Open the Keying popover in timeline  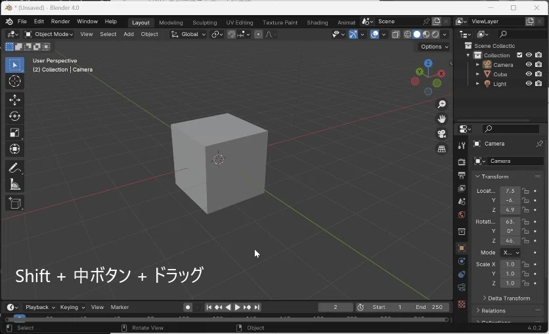(x=72, y=307)
